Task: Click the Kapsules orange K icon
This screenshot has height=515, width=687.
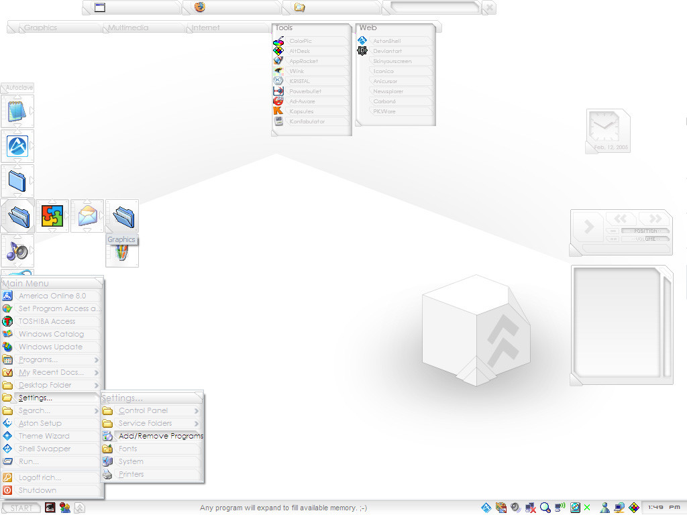Action: click(278, 111)
